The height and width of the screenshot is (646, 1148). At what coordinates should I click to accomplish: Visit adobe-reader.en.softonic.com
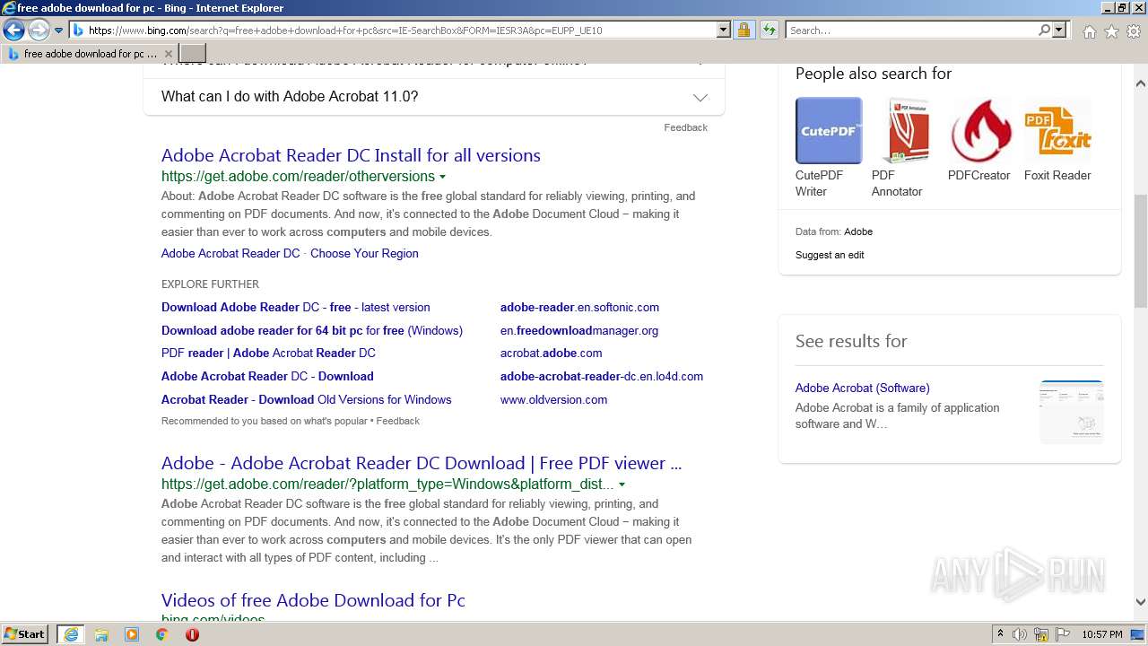[x=579, y=307]
